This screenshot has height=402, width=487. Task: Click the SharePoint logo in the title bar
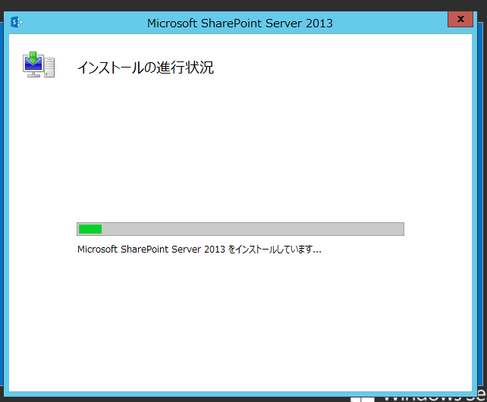pos(17,22)
